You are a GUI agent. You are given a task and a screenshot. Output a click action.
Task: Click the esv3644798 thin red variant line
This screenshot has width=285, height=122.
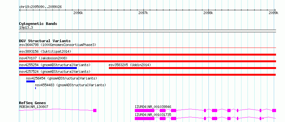147,48
